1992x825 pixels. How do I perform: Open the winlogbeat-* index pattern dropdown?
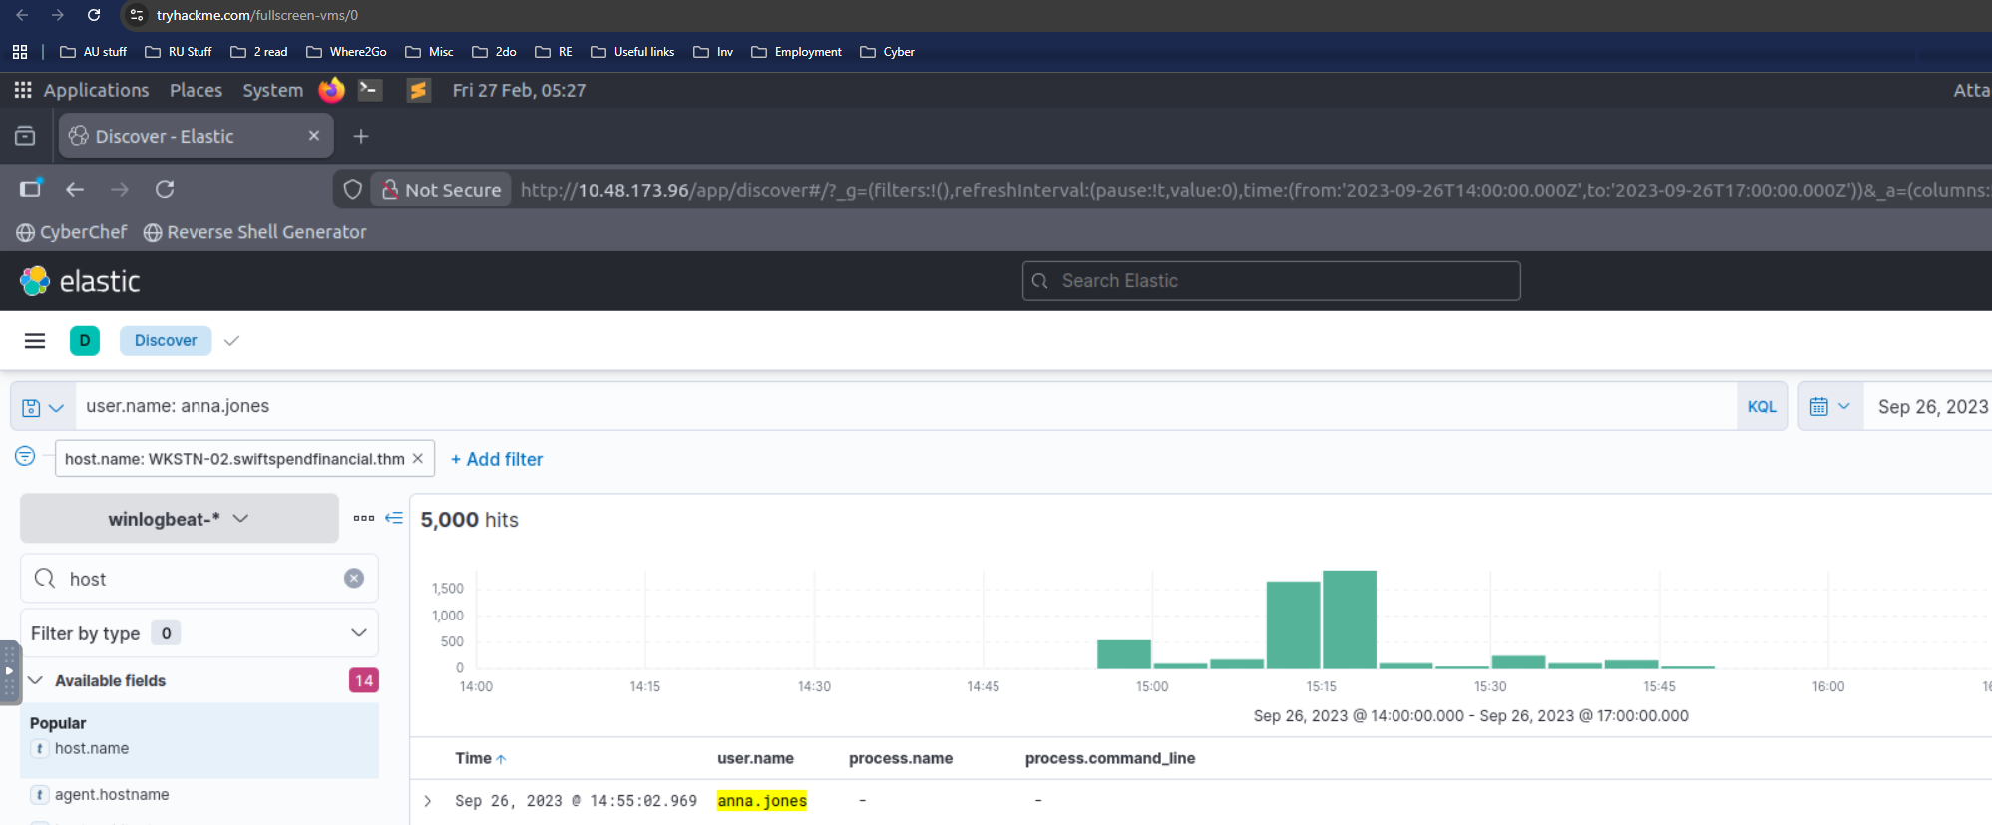point(180,519)
